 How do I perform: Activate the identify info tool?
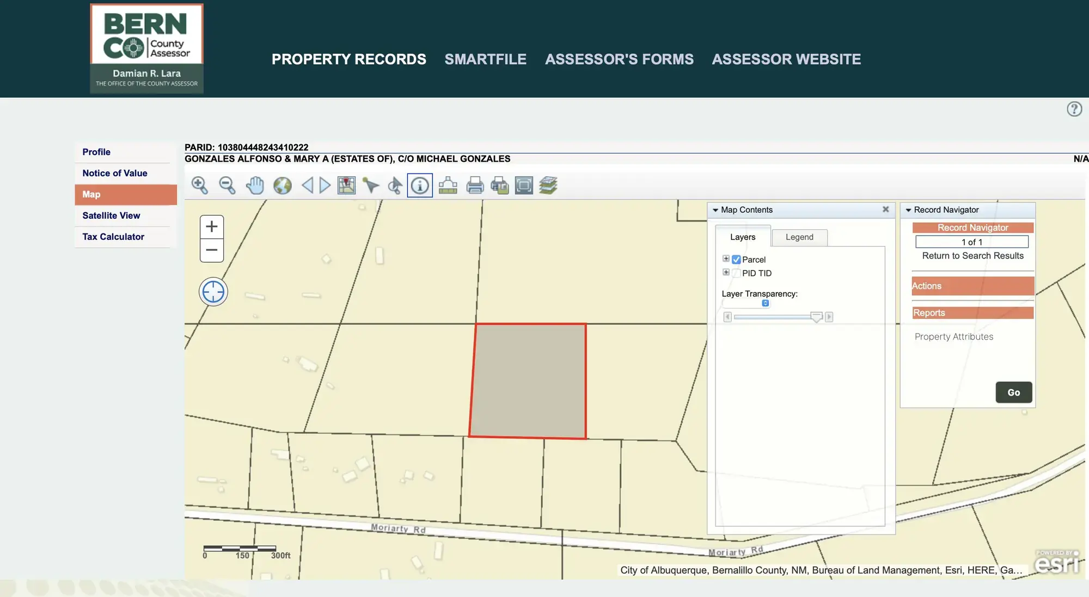[420, 186]
